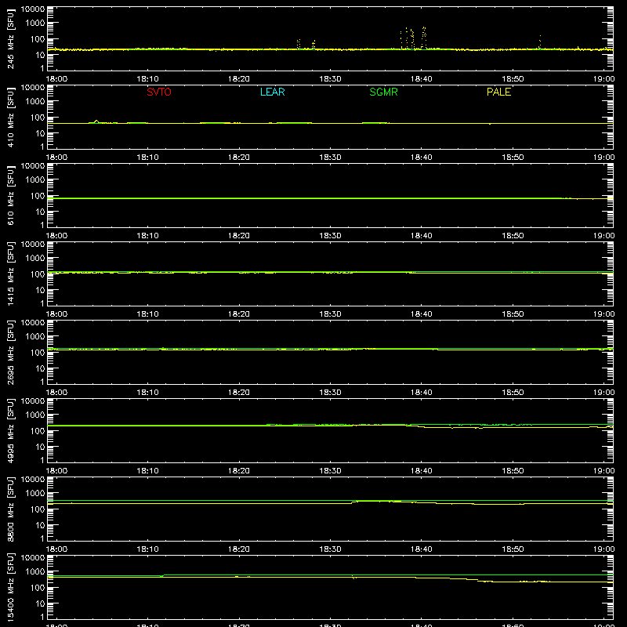Click 18:10 time label below 1415 MHz plot

[x=147, y=314]
